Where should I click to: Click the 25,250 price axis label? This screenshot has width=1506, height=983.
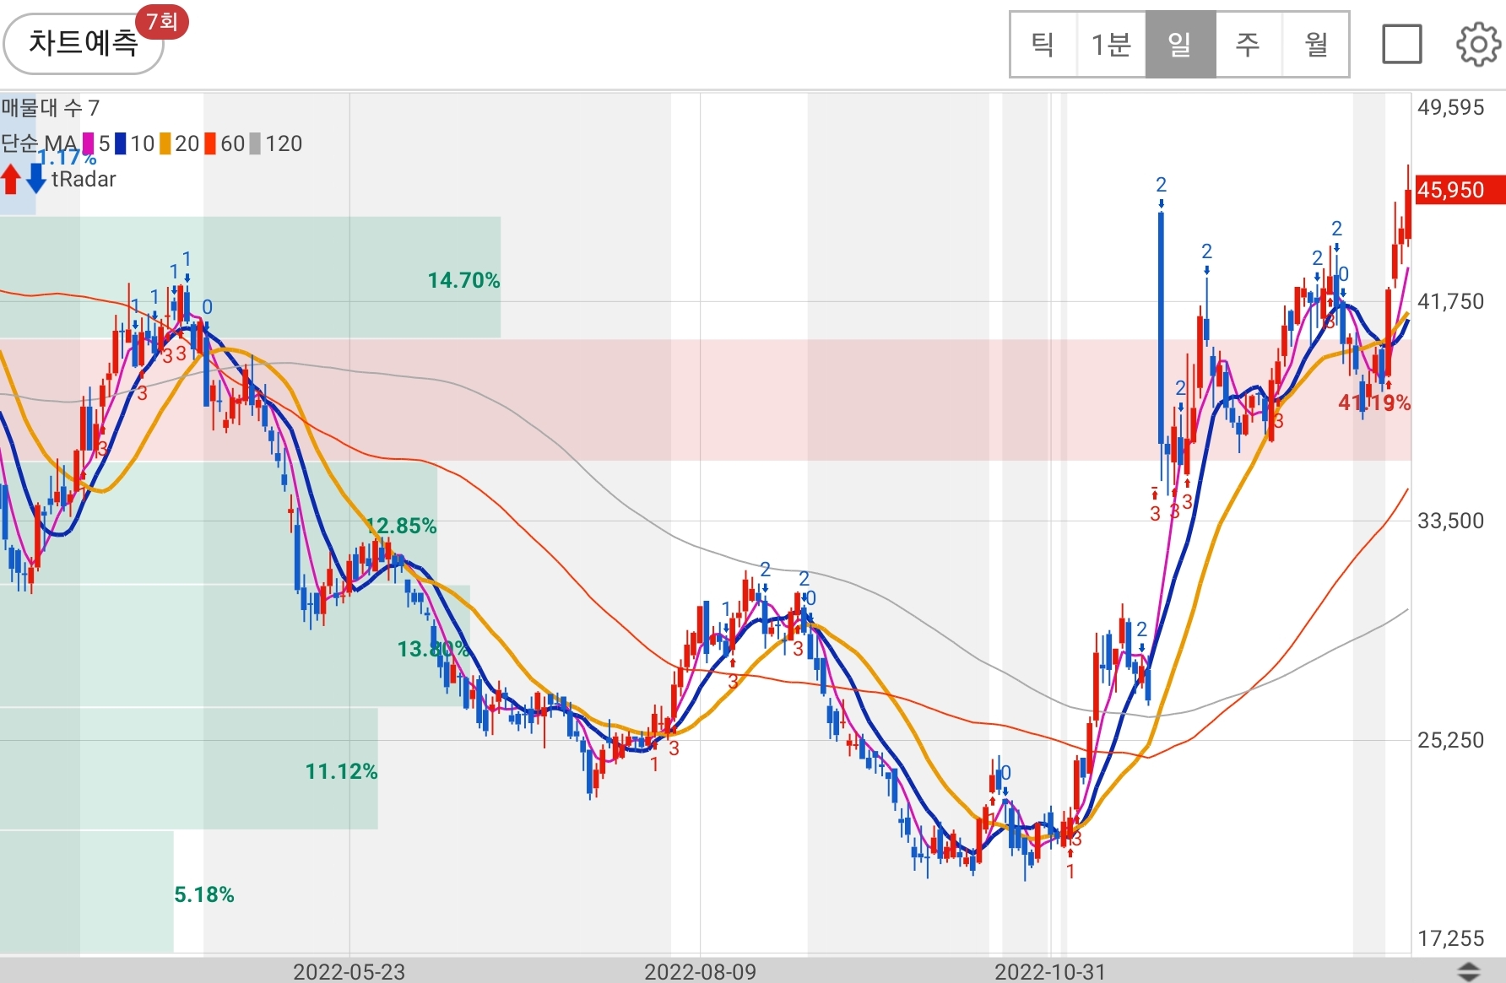tap(1450, 740)
